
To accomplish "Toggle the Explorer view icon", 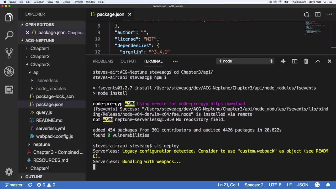I will point(9,17).
